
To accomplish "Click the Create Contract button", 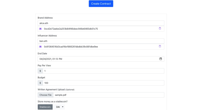I will [101, 3].
